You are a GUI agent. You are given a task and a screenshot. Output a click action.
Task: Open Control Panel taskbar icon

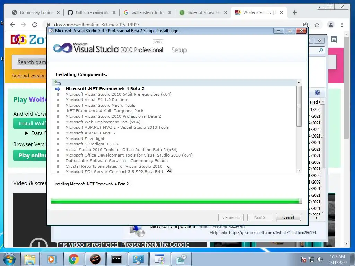pos(138,259)
